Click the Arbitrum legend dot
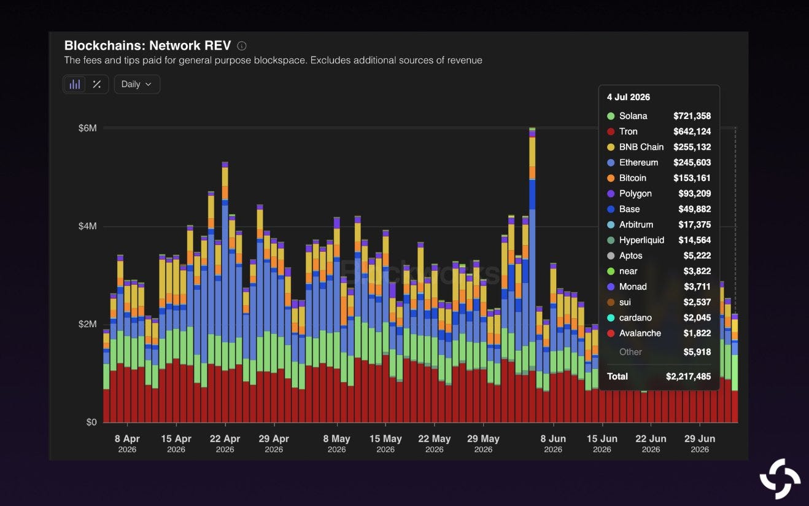Image resolution: width=809 pixels, height=506 pixels. click(611, 225)
